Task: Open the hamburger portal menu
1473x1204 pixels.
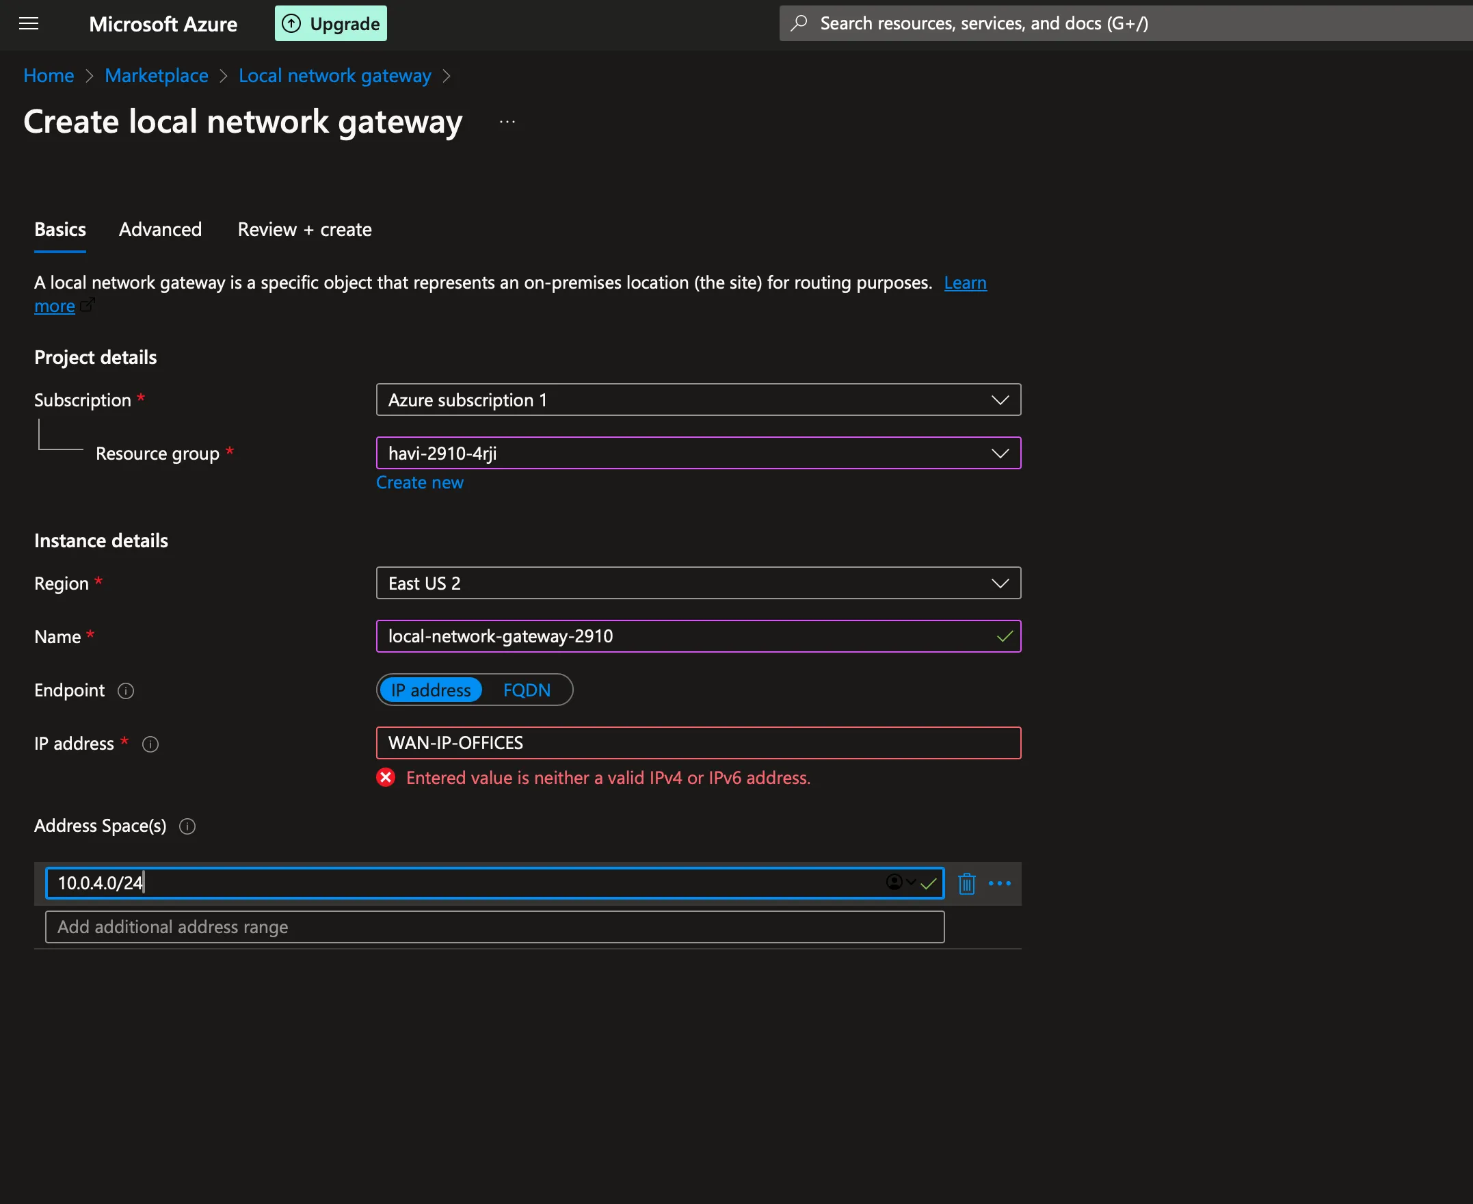Action: tap(29, 23)
